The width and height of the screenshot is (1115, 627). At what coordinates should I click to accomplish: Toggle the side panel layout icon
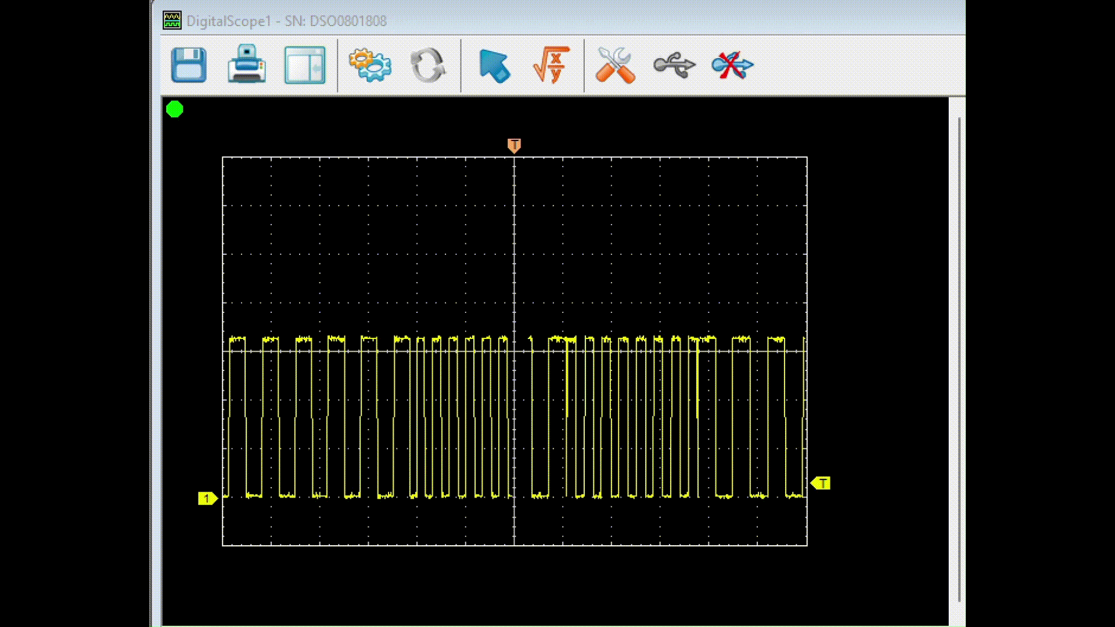tap(305, 65)
